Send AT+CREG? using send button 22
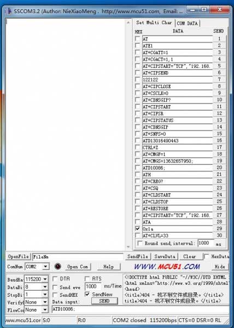 pyautogui.click(x=219, y=181)
